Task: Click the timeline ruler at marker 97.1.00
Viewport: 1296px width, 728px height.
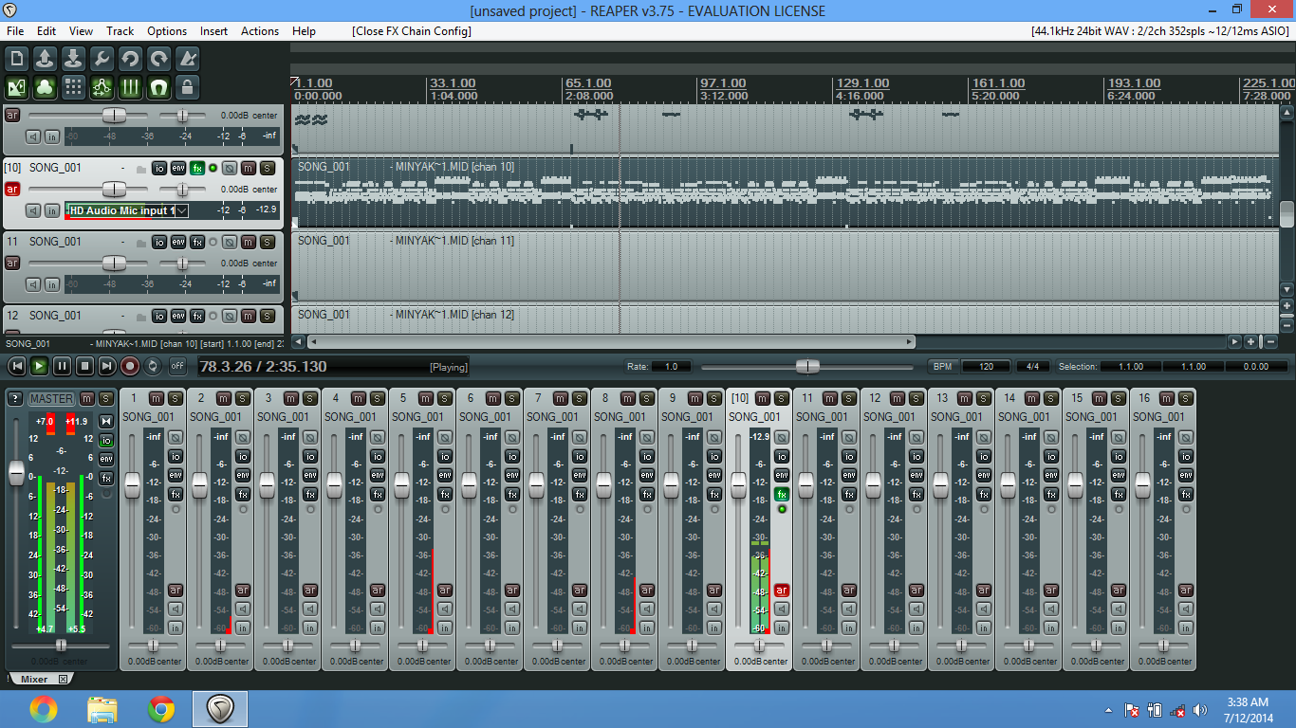Action: [724, 84]
